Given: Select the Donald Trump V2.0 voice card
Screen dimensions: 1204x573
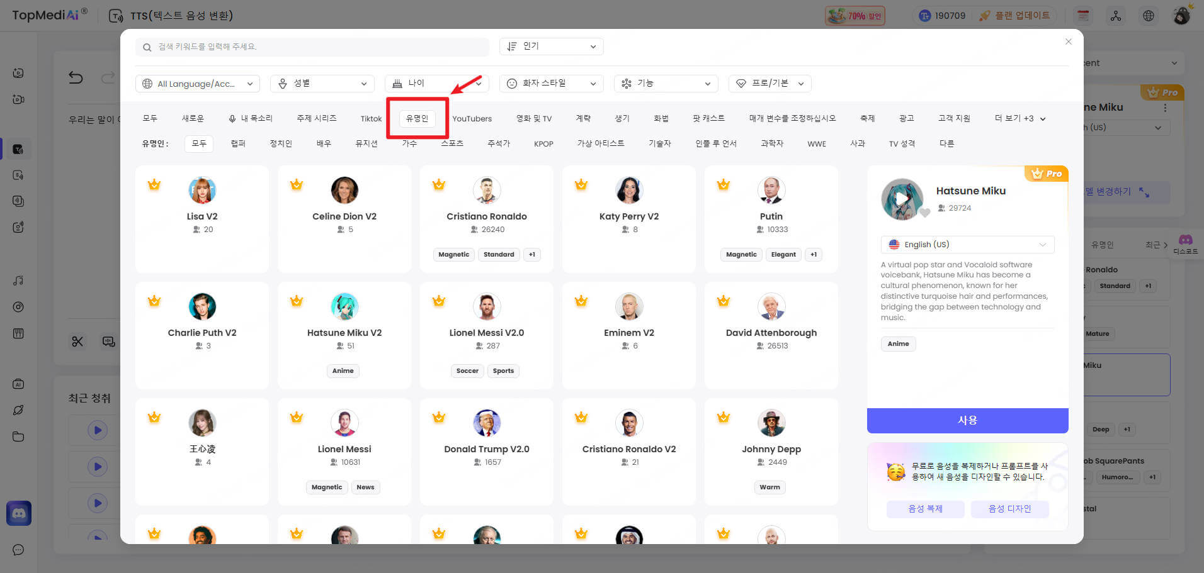Looking at the screenshot, I should pos(487,452).
